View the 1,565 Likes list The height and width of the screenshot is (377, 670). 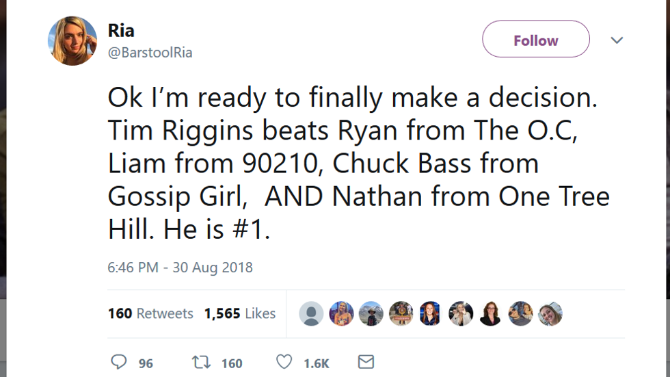[239, 313]
